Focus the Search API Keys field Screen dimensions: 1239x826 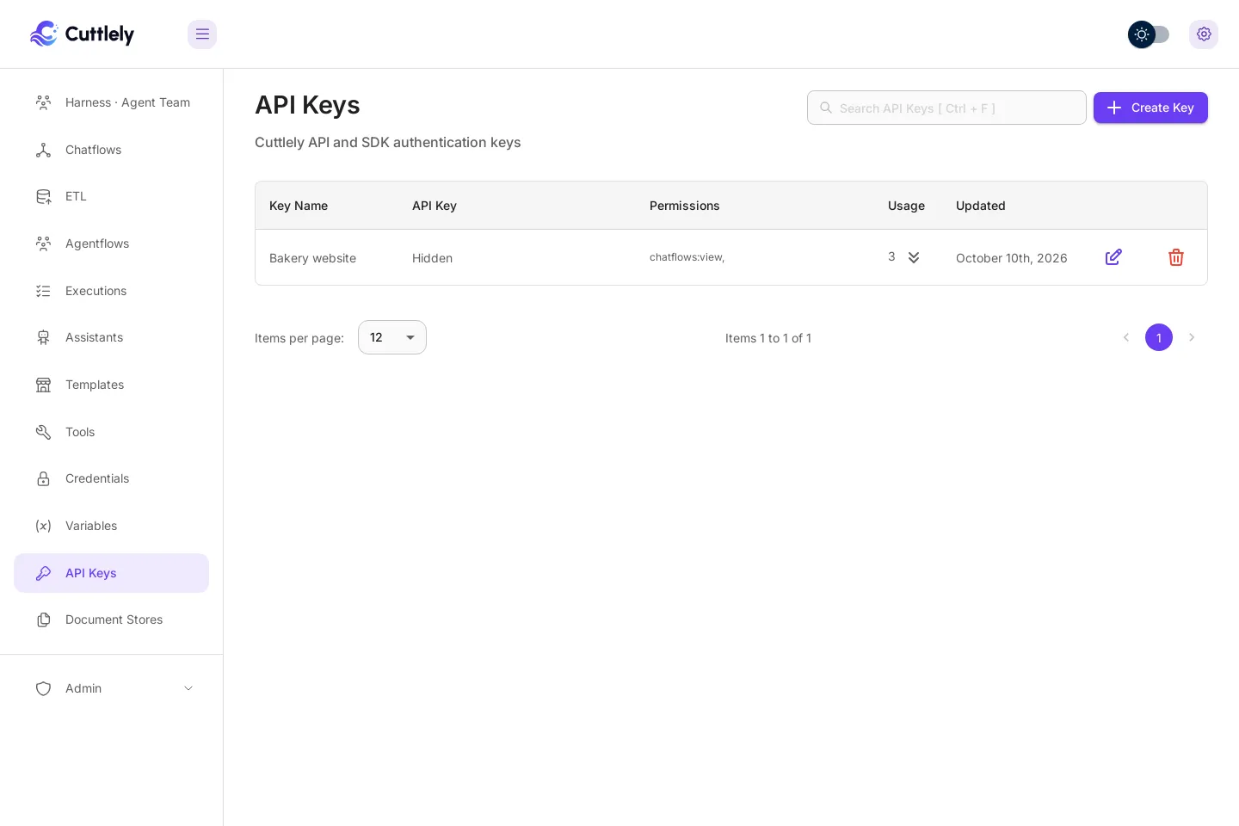click(946, 108)
